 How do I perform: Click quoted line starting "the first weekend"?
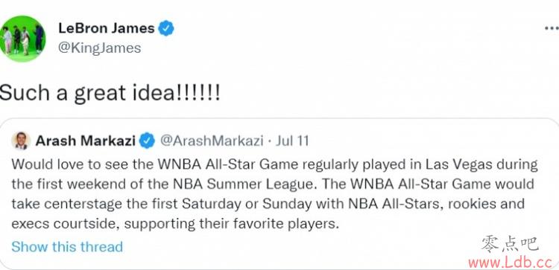pos(273,184)
